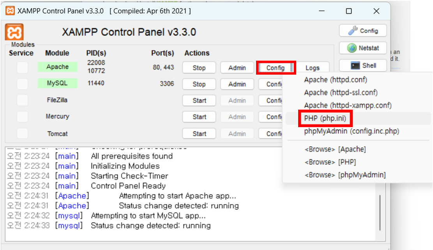Click Apache ports value 80, 443

[x=163, y=67]
